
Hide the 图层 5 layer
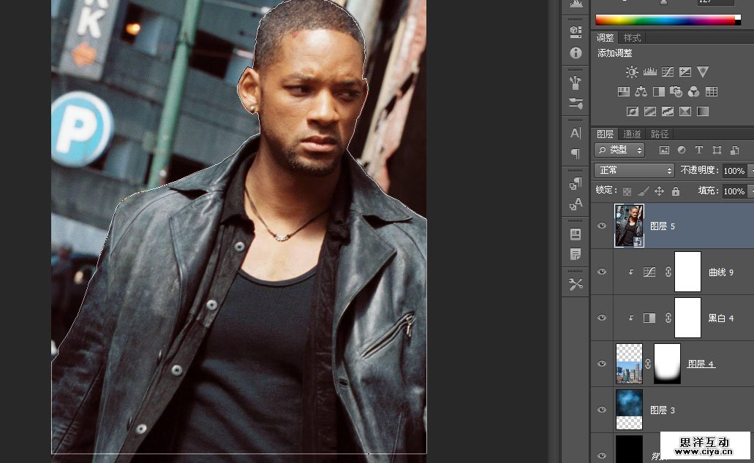[x=602, y=226]
